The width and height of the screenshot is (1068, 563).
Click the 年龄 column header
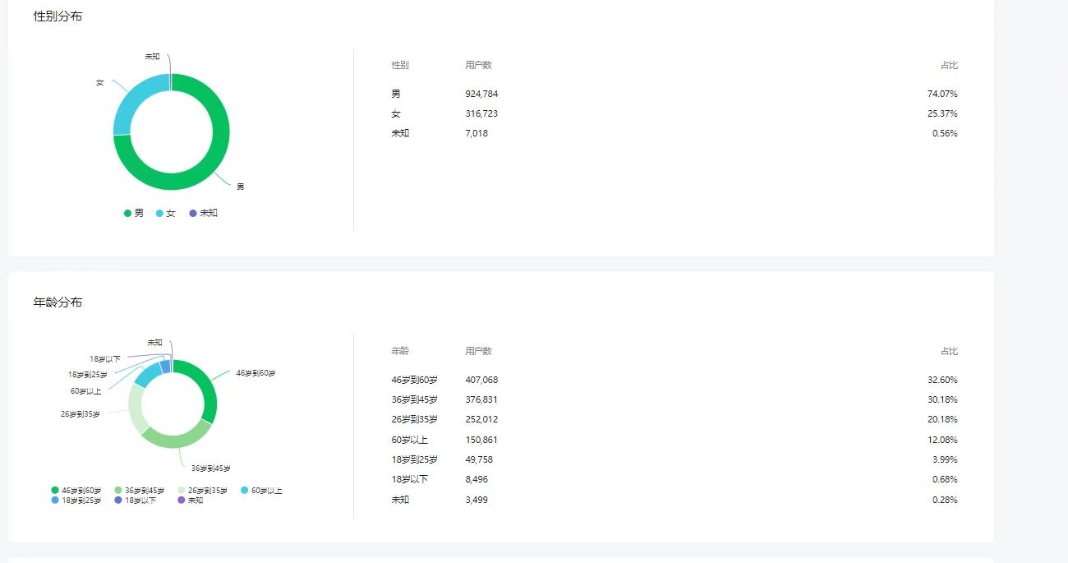(400, 351)
